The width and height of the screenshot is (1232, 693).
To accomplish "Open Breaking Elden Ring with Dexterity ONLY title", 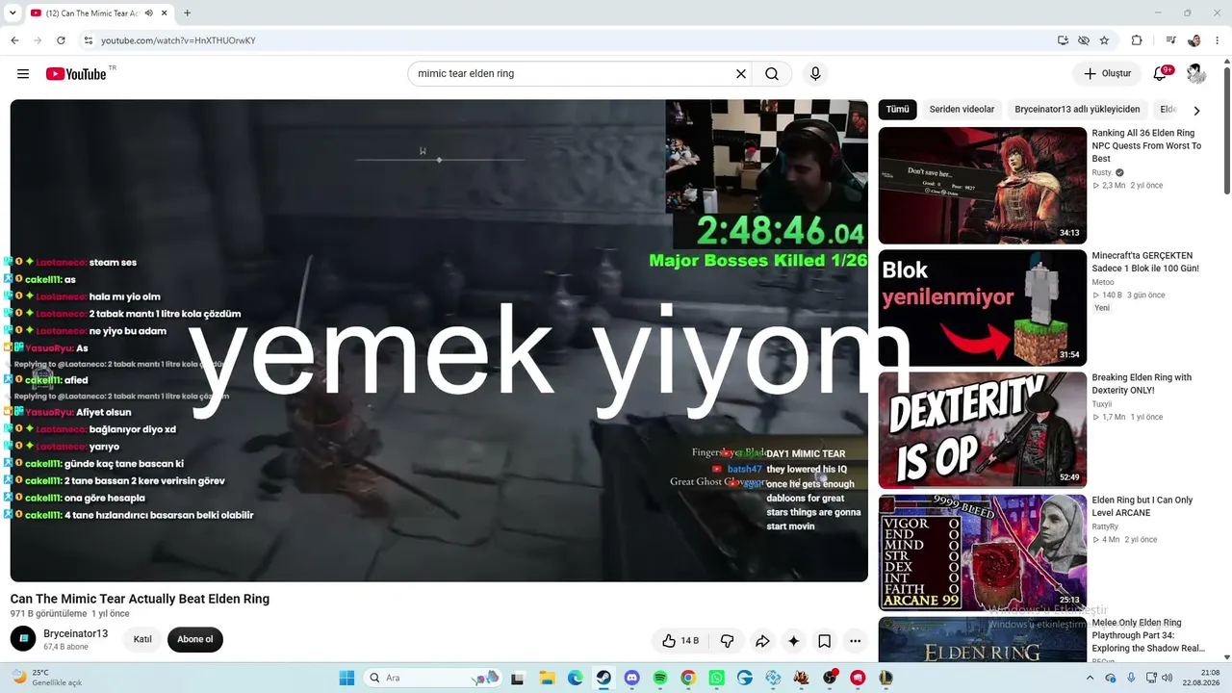I will 1142,384.
